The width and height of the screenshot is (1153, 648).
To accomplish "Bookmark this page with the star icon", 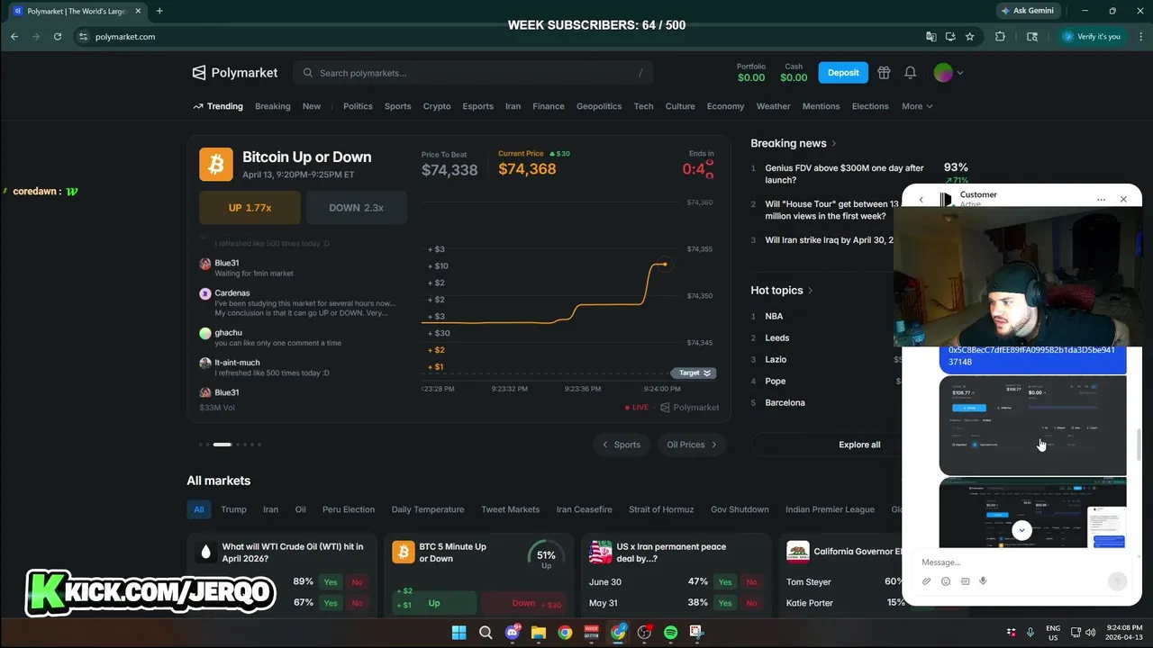I will click(970, 37).
